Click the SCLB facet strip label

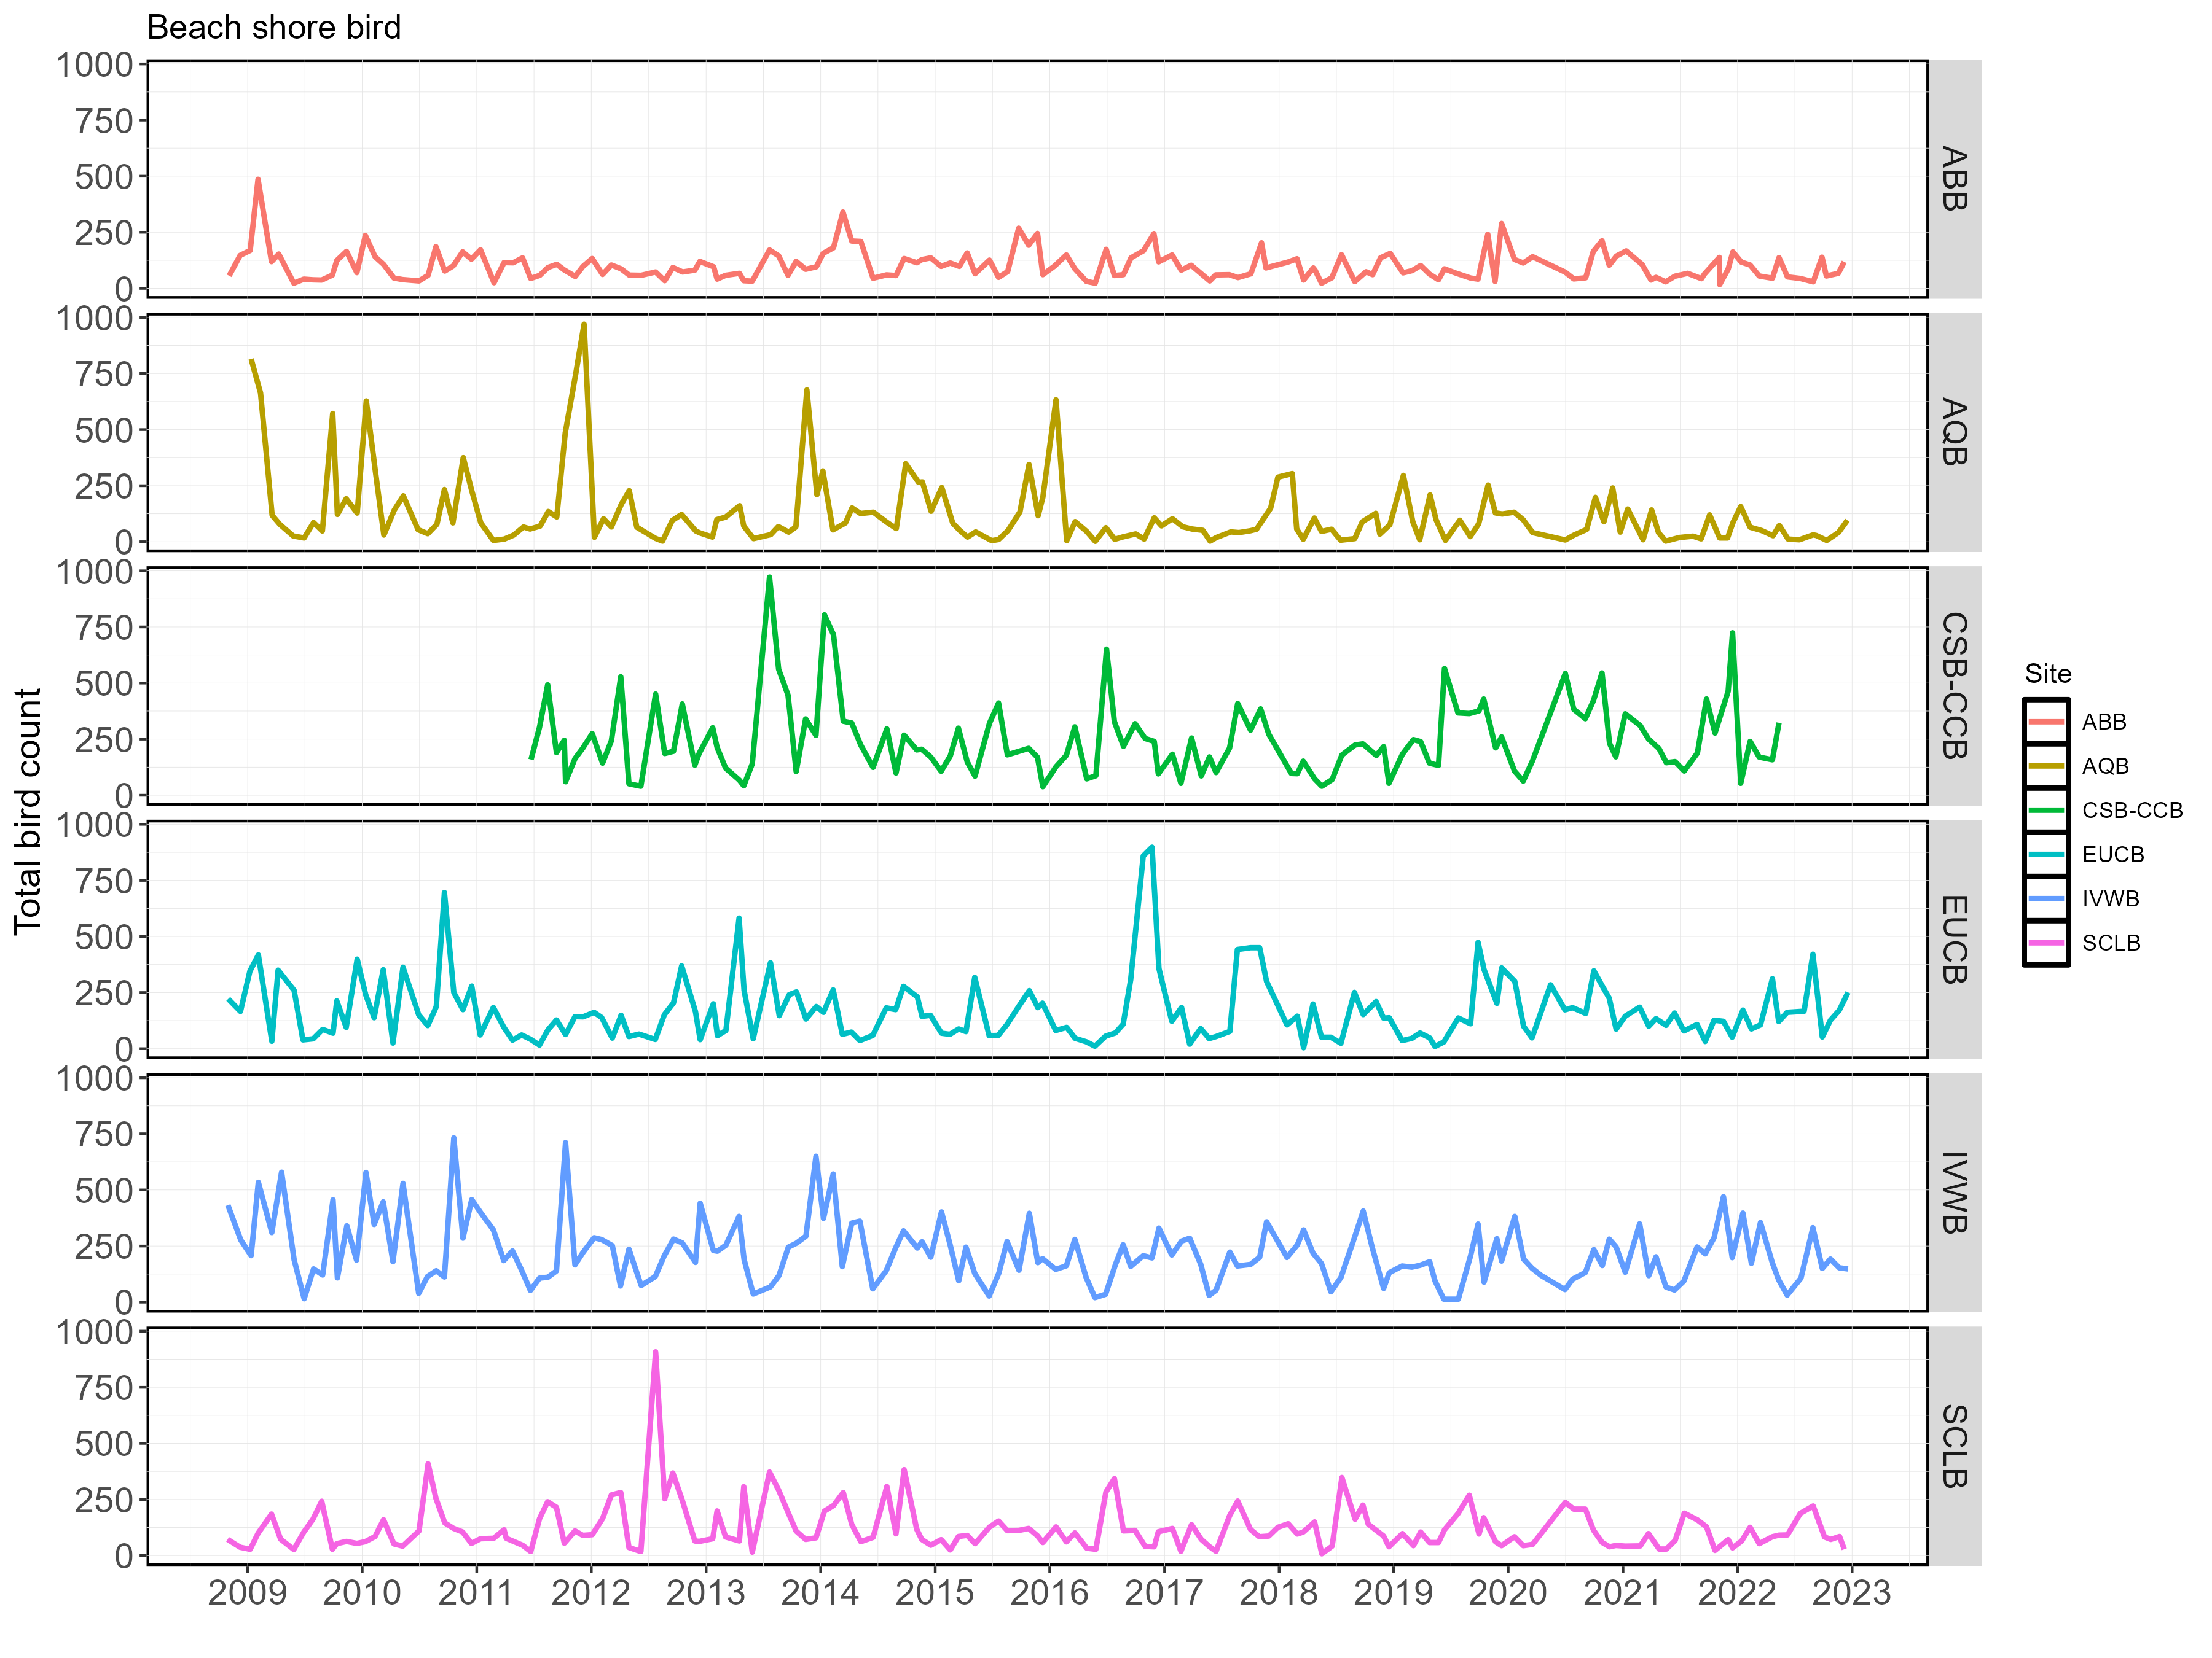(1954, 1446)
